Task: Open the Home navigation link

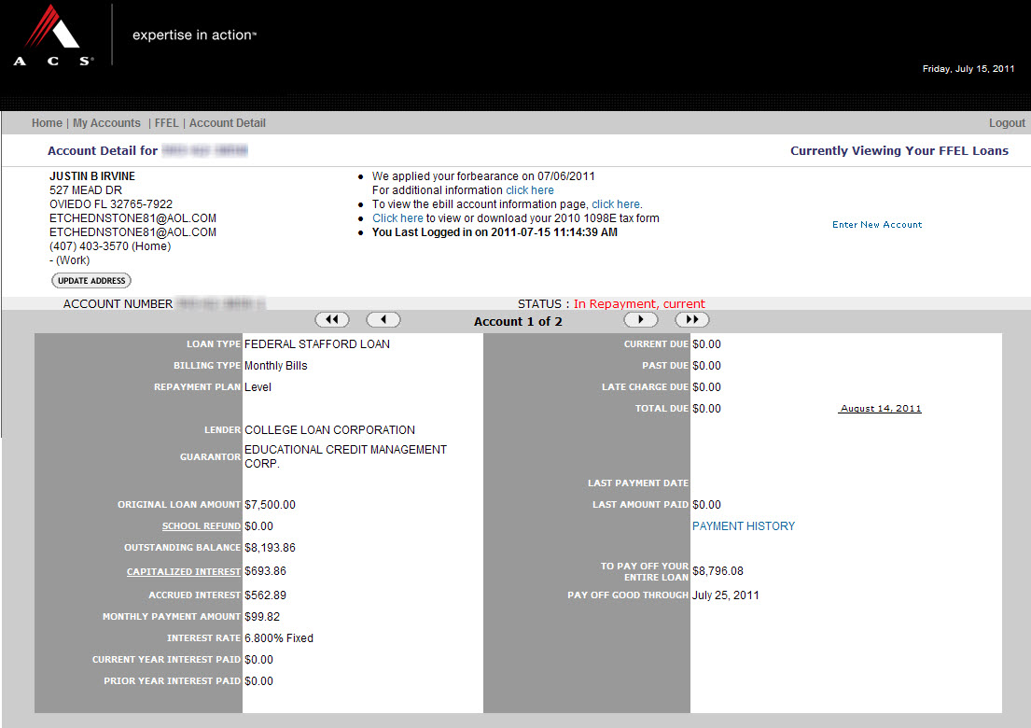Action: [x=47, y=123]
